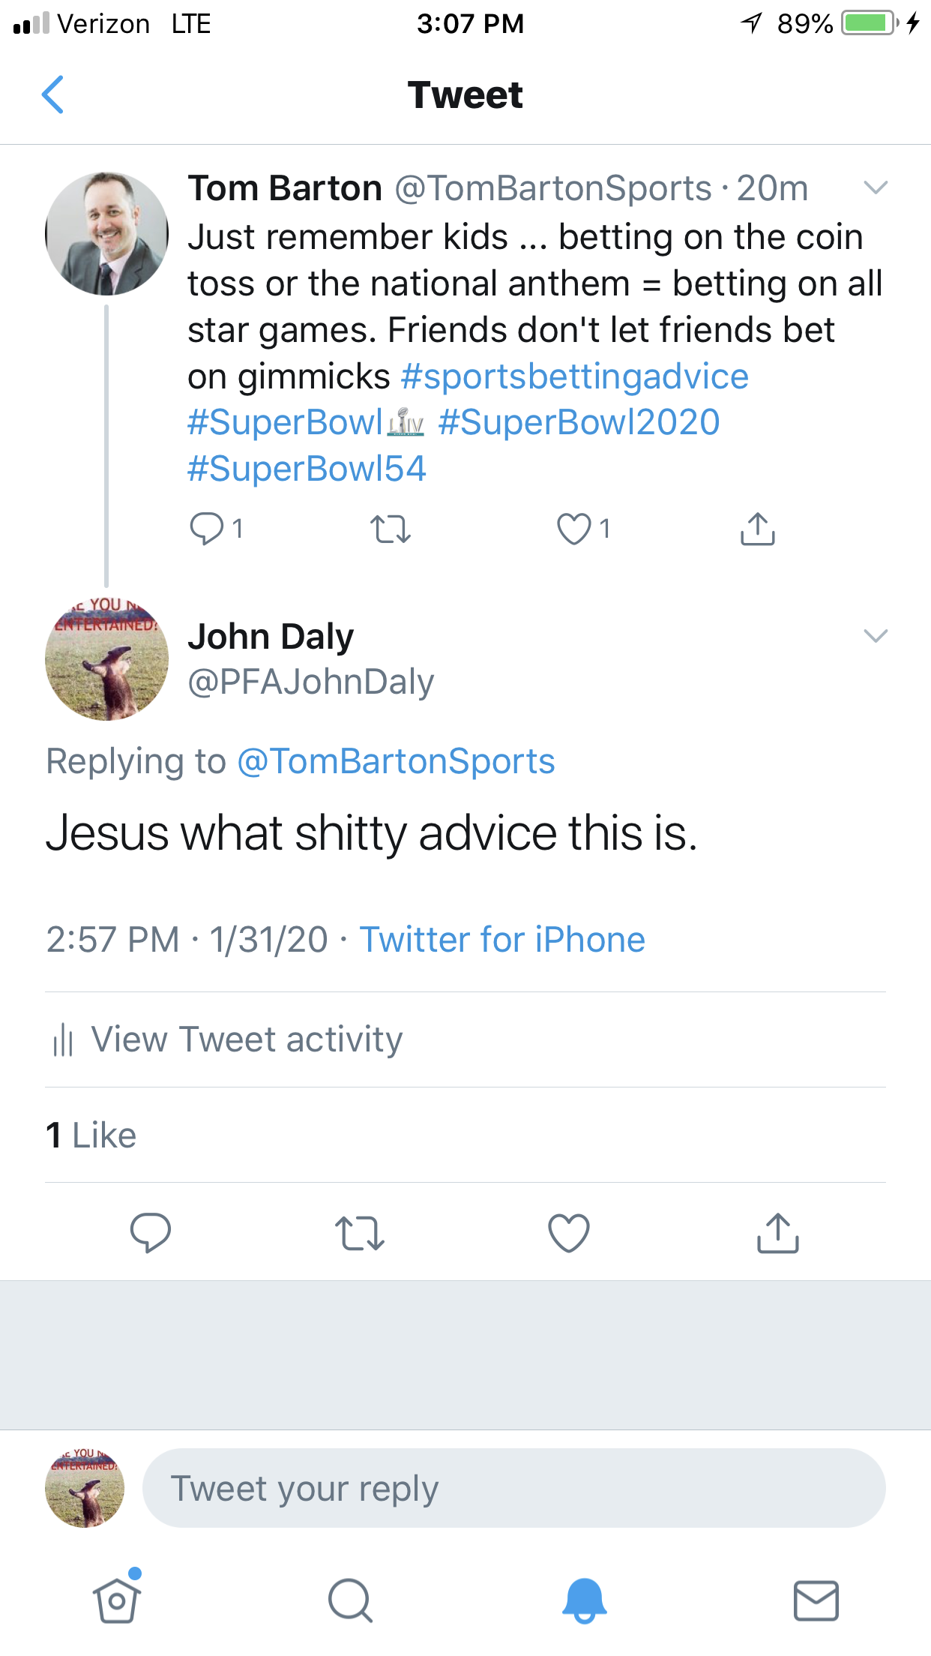Open Tom Barton's profile picture
The width and height of the screenshot is (931, 1656).
coord(106,233)
